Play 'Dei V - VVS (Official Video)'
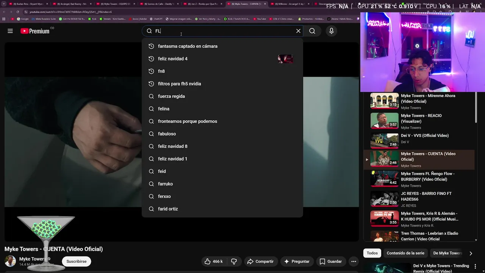 pyautogui.click(x=419, y=141)
